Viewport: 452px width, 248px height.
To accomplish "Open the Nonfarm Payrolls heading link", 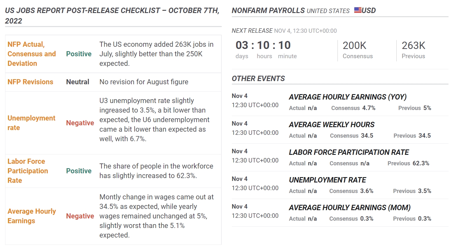I will pos(268,10).
